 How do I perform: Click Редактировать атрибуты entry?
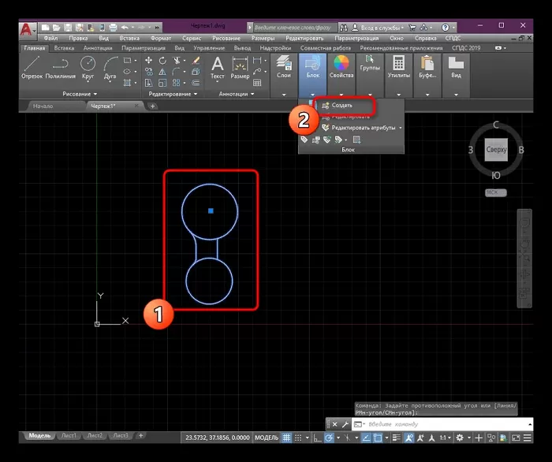(x=363, y=128)
